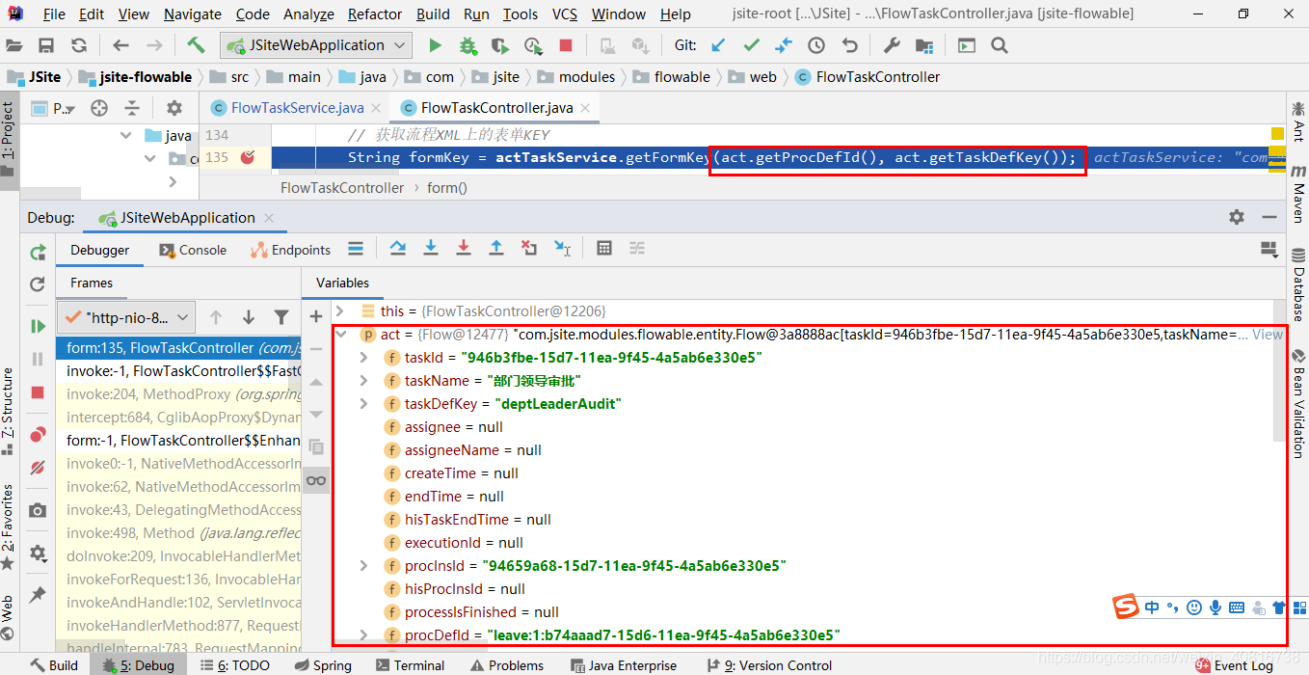Viewport: 1309px width, 675px height.
Task: Click the Open folder toolbar icon
Action: 14,45
